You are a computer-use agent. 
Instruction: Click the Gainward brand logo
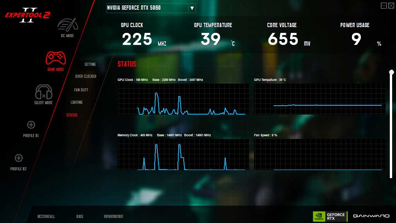[x=370, y=216]
